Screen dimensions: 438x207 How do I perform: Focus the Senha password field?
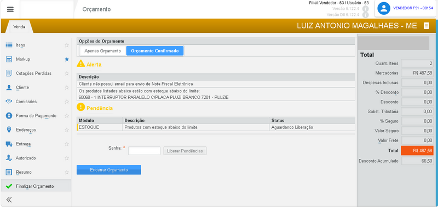coord(144,151)
